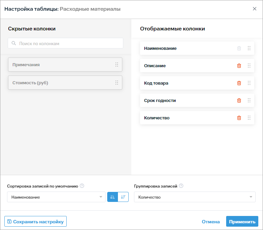Click help icon next to Сортировка записей

[x=82, y=186]
